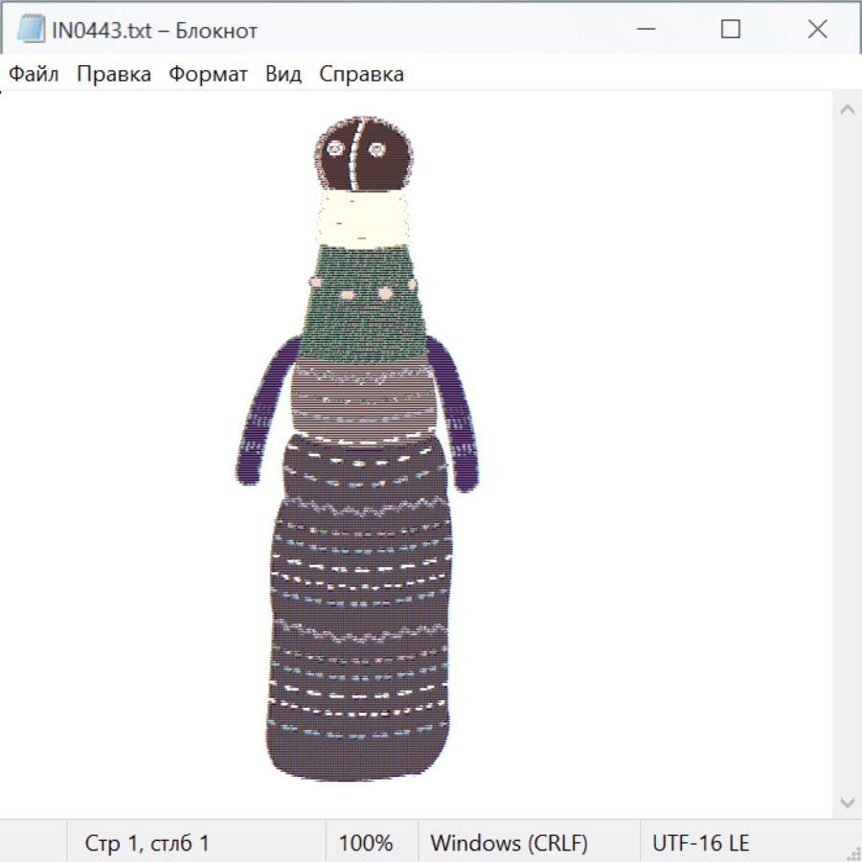Image resolution: width=862 pixels, height=862 pixels.
Task: Open the Правка menu
Action: 114,75
